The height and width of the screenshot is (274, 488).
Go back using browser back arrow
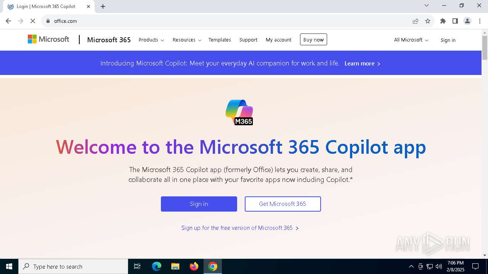(8, 21)
